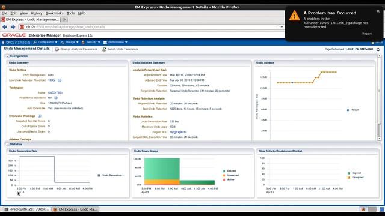
Task: Click the Unexpired legend swatch in Steal Activity Breakdown
Action: point(349,178)
